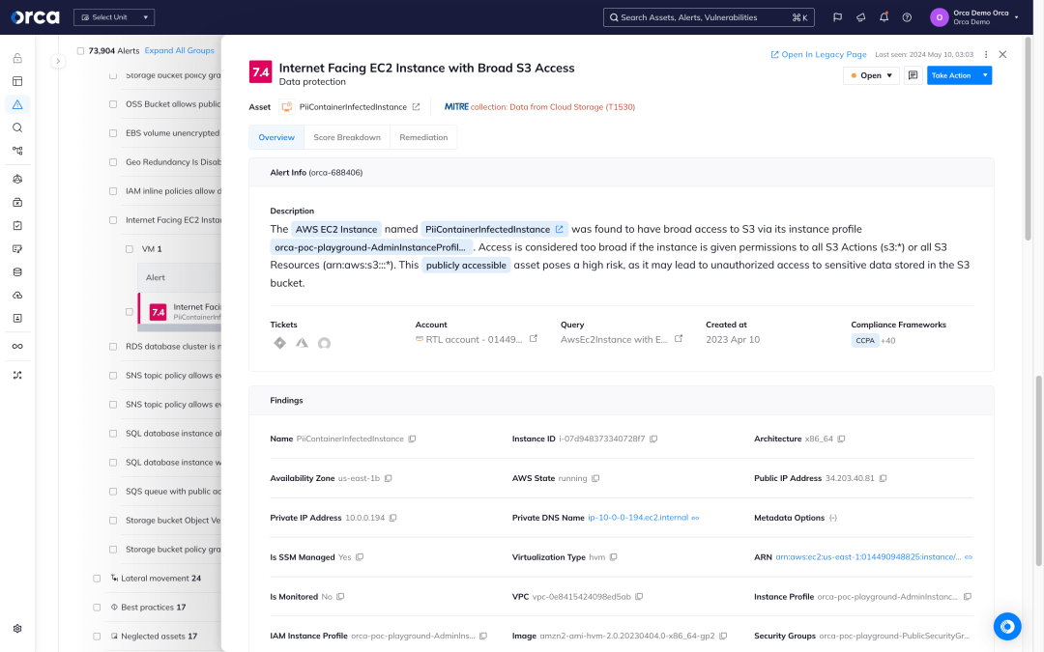This screenshot has height=652, width=1044.
Task: Open the settings gear at sidebar bottom
Action: (17, 629)
